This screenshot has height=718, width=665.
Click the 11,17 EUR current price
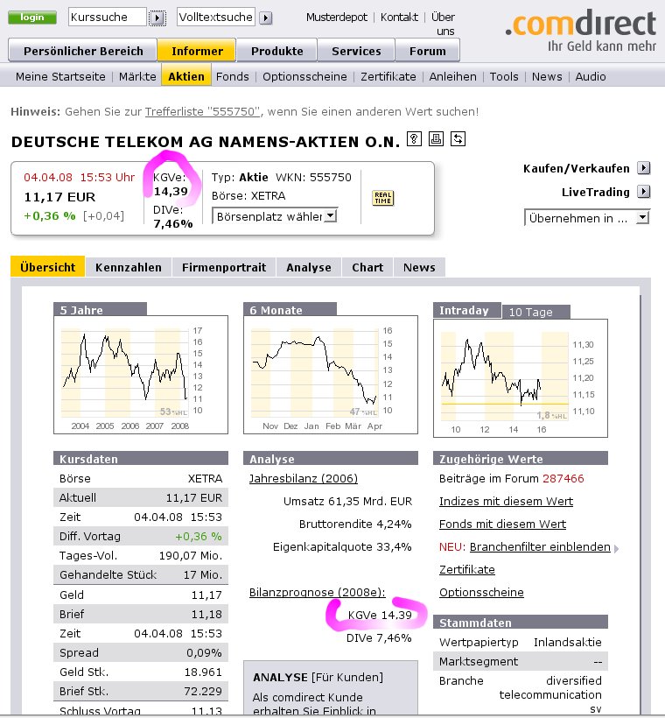(x=59, y=197)
